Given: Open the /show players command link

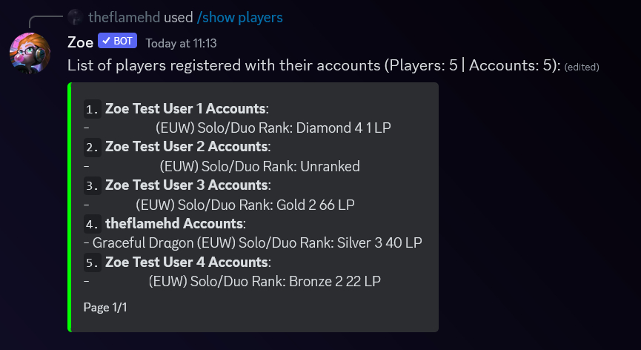Looking at the screenshot, I should tap(239, 18).
